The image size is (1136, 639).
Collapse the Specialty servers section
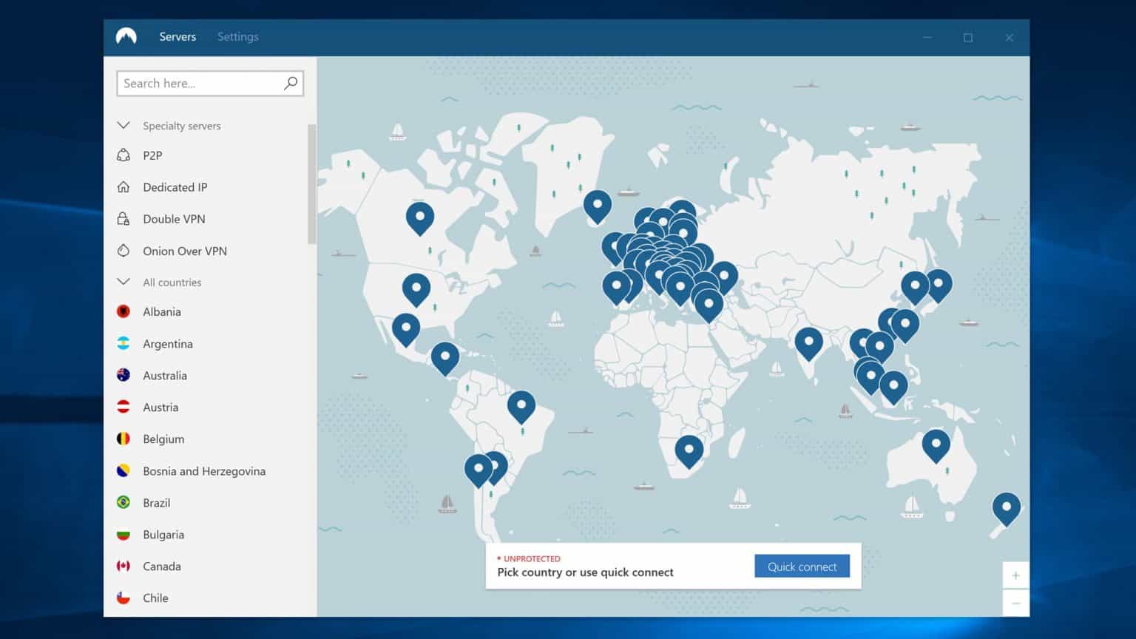[x=124, y=125]
